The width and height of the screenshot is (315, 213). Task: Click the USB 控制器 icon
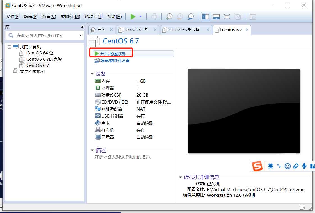[98, 116]
